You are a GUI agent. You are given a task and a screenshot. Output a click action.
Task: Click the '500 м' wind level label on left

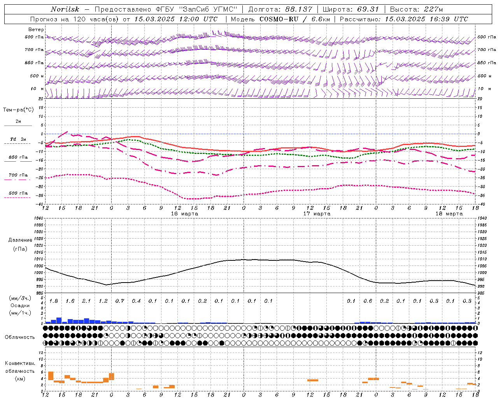[x=37, y=76]
